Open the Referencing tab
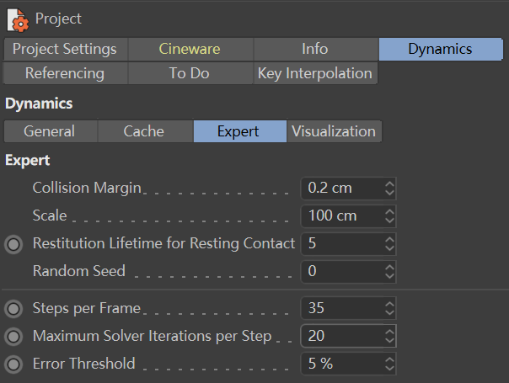Viewport: 509px width, 383px height. point(65,73)
